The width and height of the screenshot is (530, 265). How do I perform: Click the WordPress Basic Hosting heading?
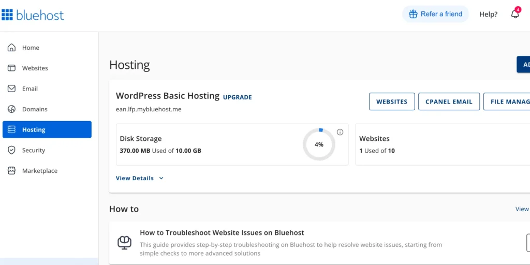[168, 96]
